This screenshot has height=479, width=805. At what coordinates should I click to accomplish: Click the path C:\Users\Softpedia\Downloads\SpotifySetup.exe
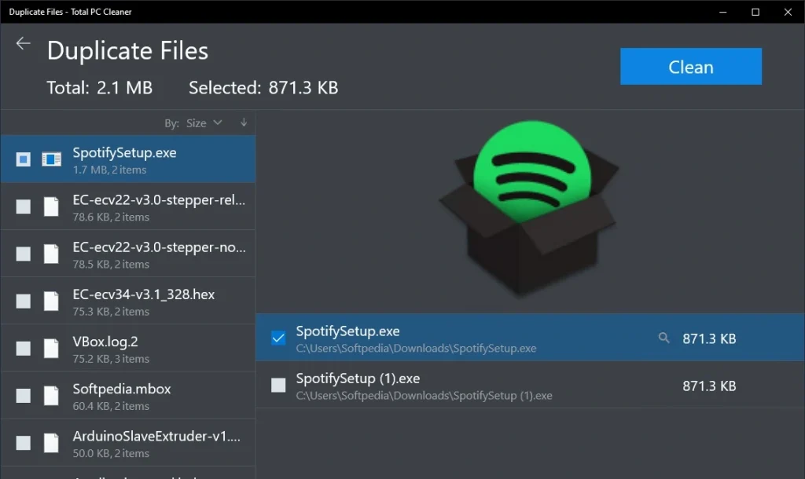(416, 348)
